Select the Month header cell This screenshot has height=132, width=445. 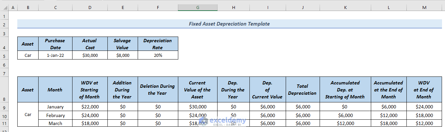55,90
